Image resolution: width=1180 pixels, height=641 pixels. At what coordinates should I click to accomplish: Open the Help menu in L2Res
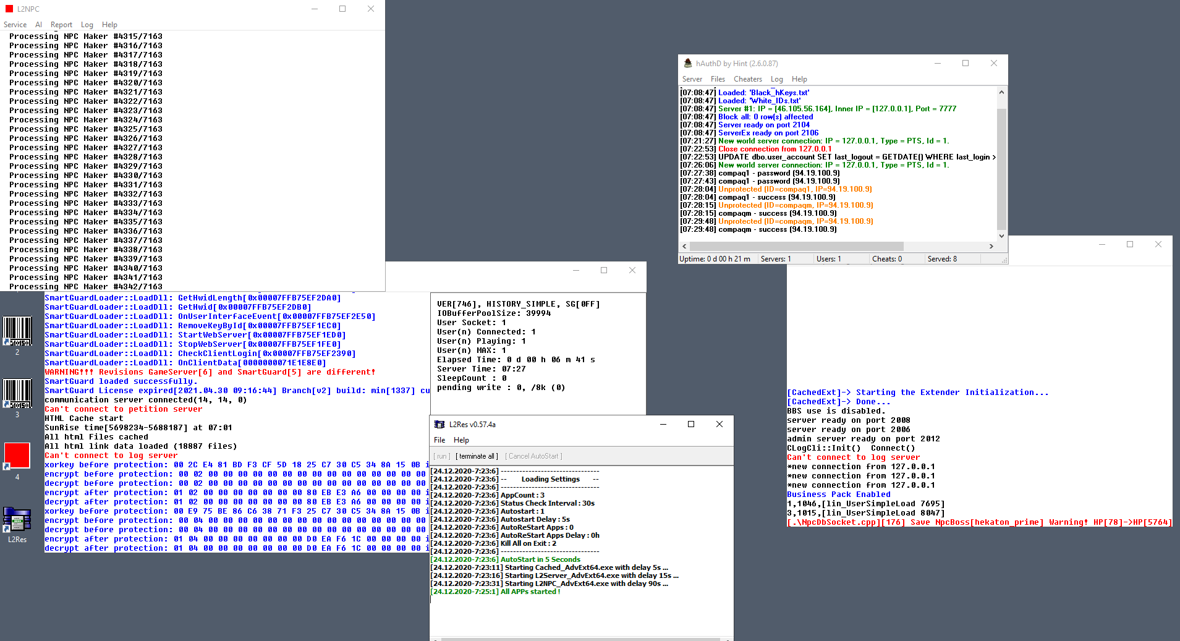(x=461, y=440)
